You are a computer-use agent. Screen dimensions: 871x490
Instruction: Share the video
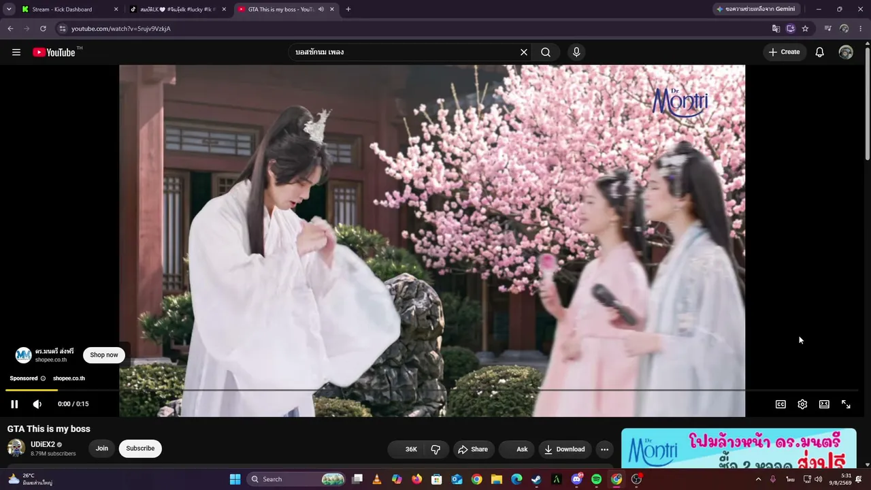point(473,449)
